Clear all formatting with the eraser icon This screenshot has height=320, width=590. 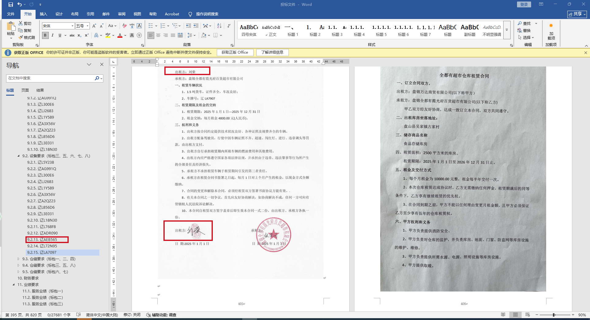124,26
